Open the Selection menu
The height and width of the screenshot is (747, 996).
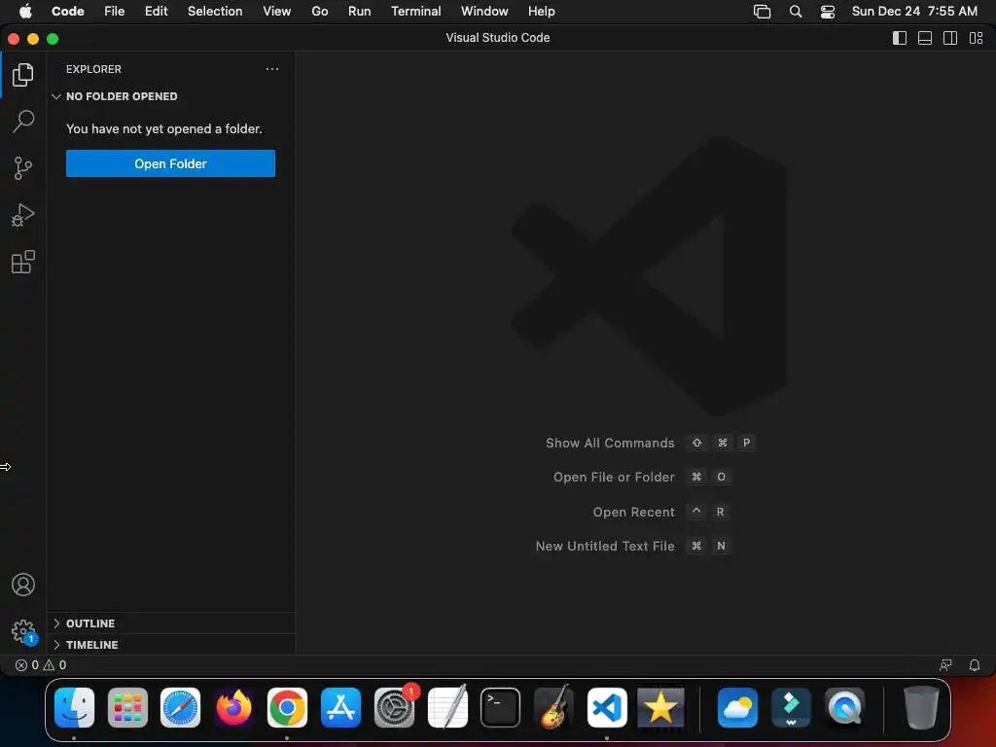[x=215, y=12]
